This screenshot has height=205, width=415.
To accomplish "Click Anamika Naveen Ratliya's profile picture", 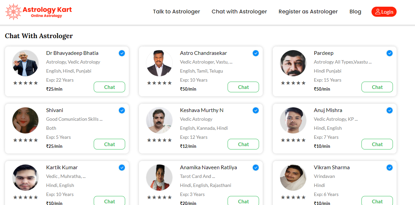I will tap(159, 178).
